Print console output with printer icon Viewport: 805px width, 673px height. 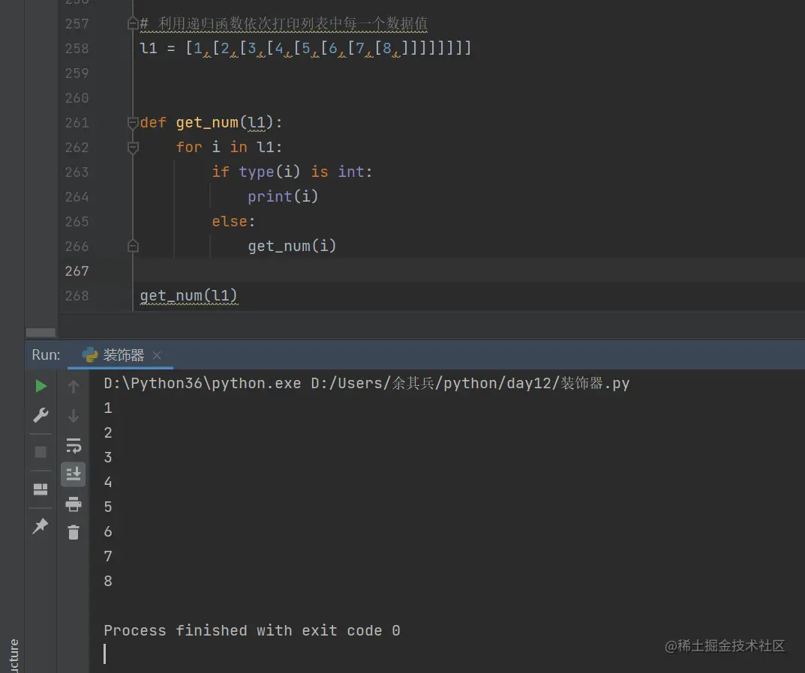coord(74,504)
